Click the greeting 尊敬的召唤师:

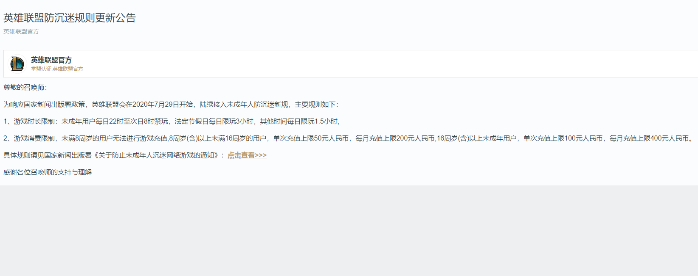tap(25, 88)
